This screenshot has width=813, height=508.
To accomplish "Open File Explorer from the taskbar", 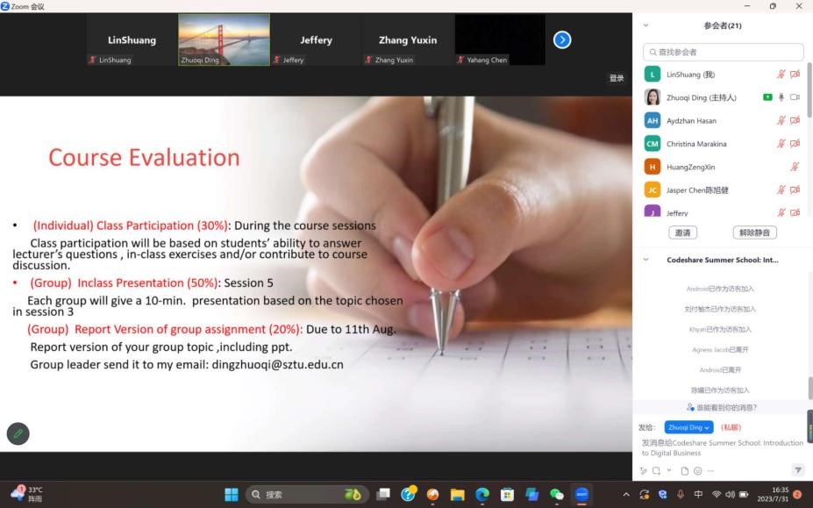I will tap(457, 495).
